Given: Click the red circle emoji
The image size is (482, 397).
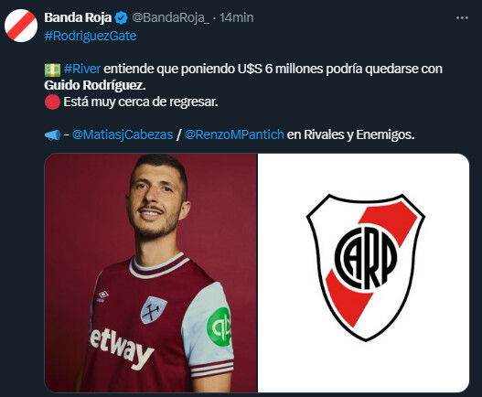Looking at the screenshot, I should pyautogui.click(x=52, y=102).
